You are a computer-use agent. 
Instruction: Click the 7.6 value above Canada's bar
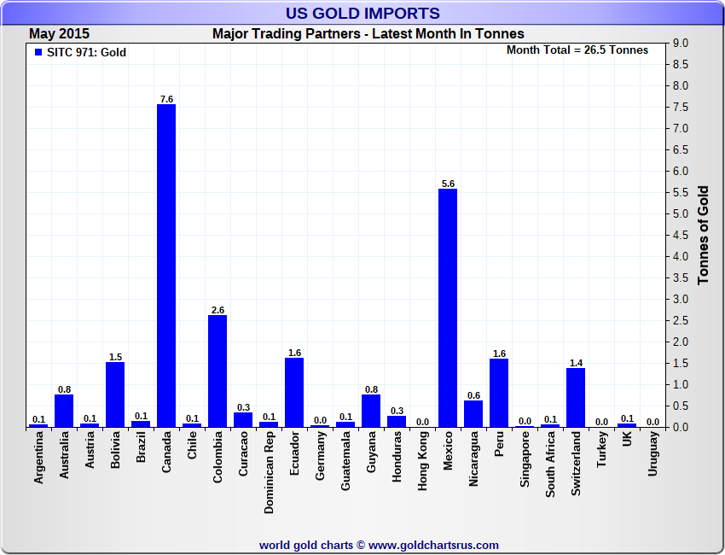(166, 99)
